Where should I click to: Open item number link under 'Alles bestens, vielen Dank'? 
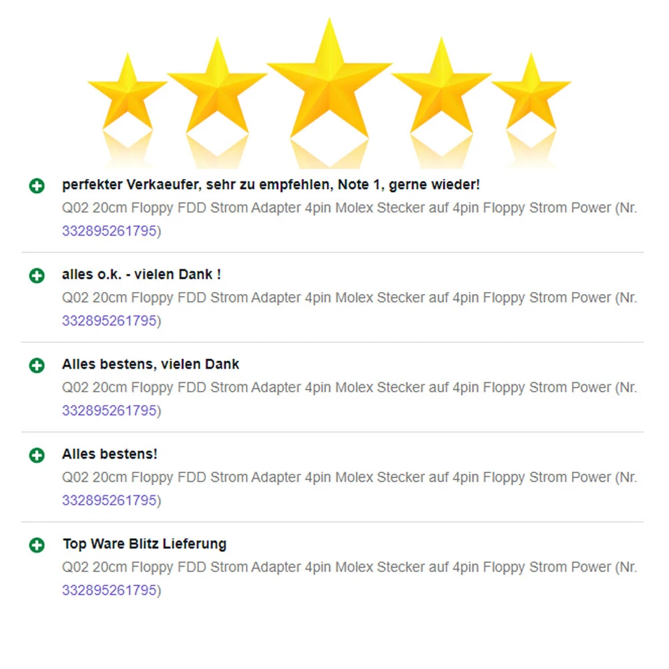[x=109, y=410]
